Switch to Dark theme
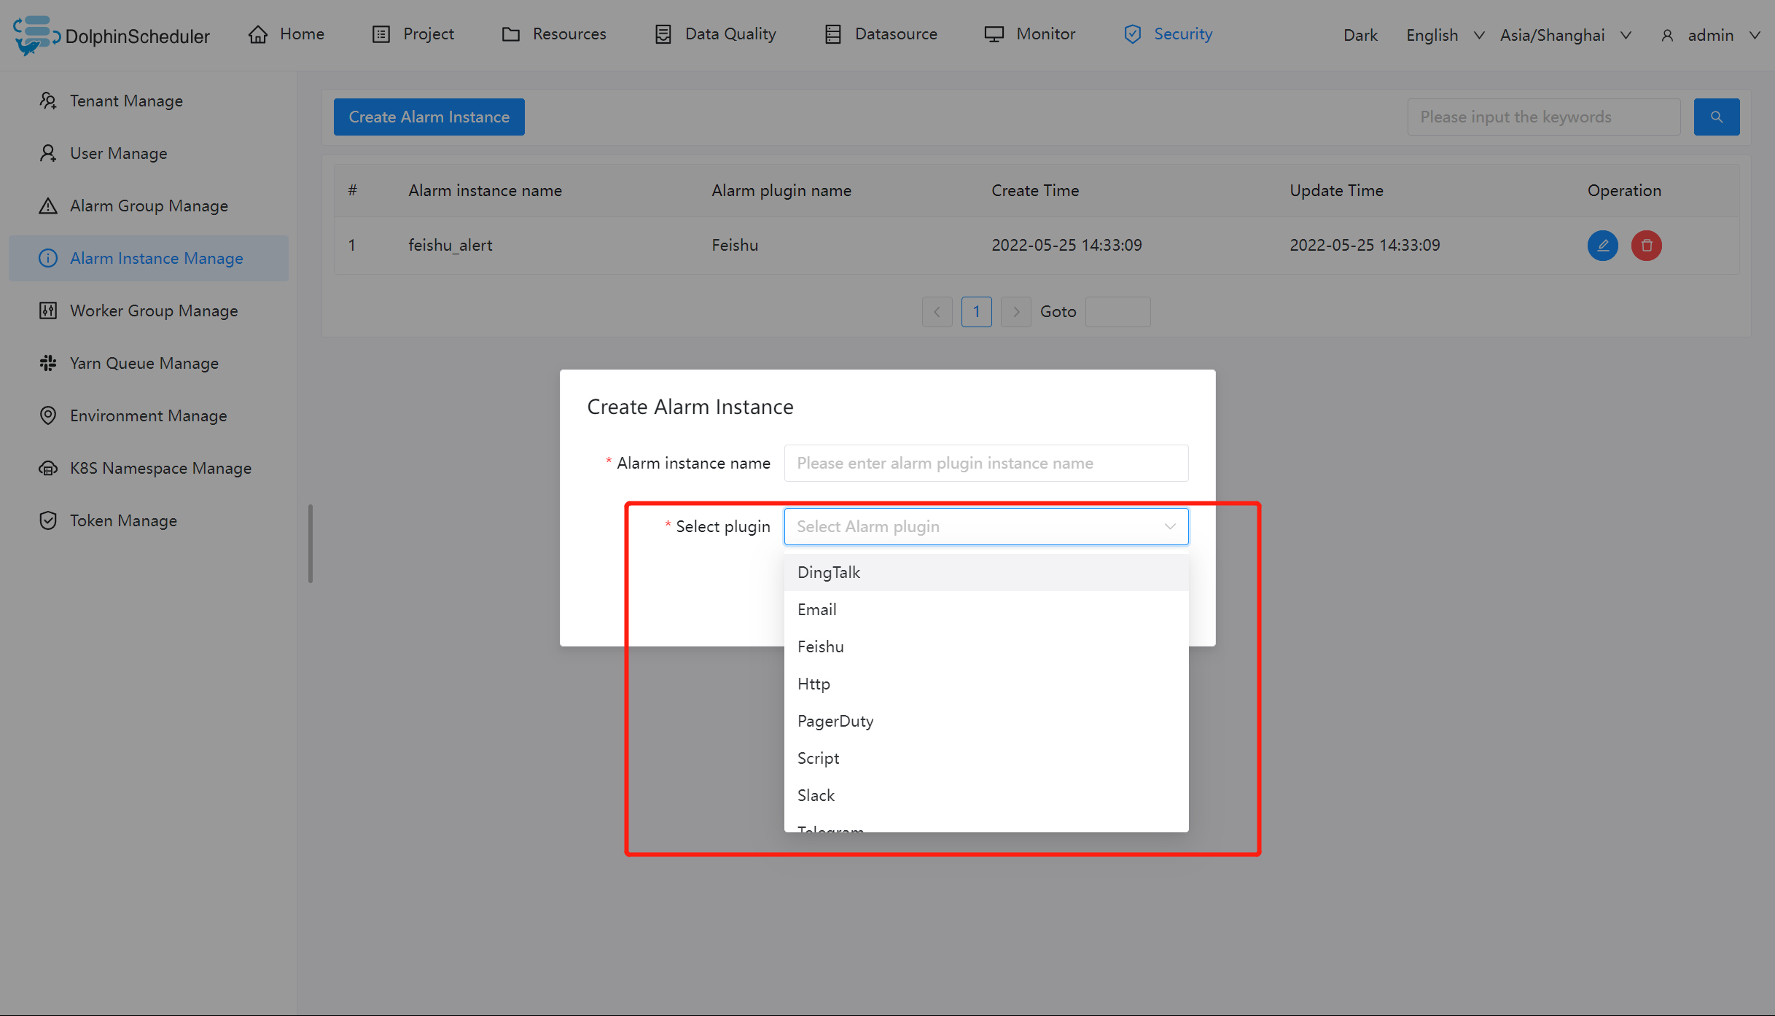The width and height of the screenshot is (1775, 1016). tap(1359, 35)
